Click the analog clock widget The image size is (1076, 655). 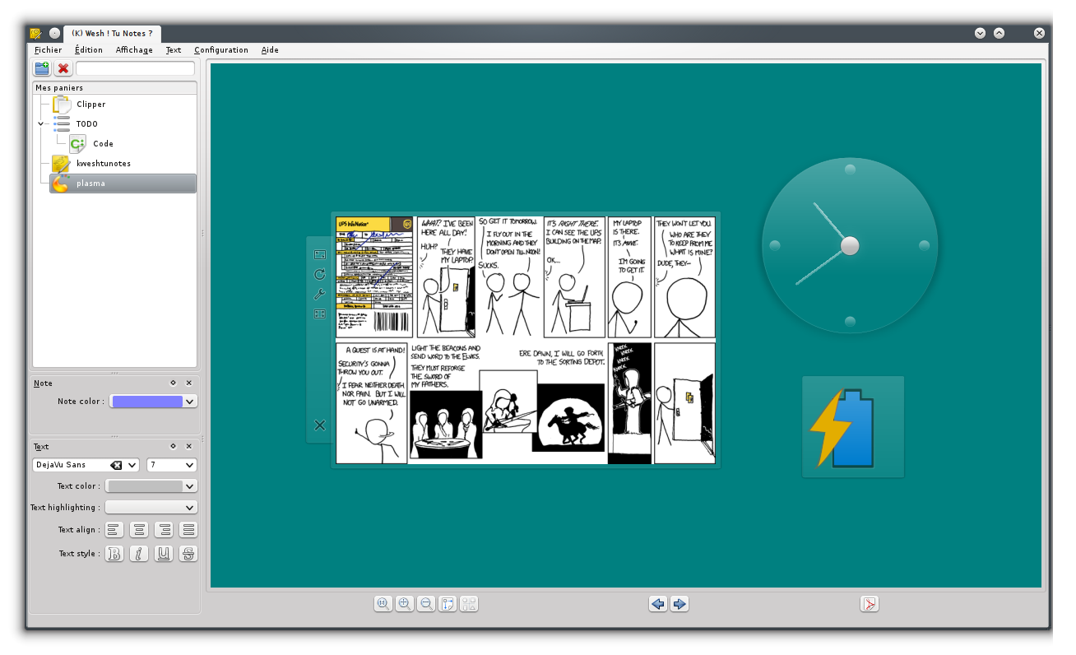[x=850, y=245]
